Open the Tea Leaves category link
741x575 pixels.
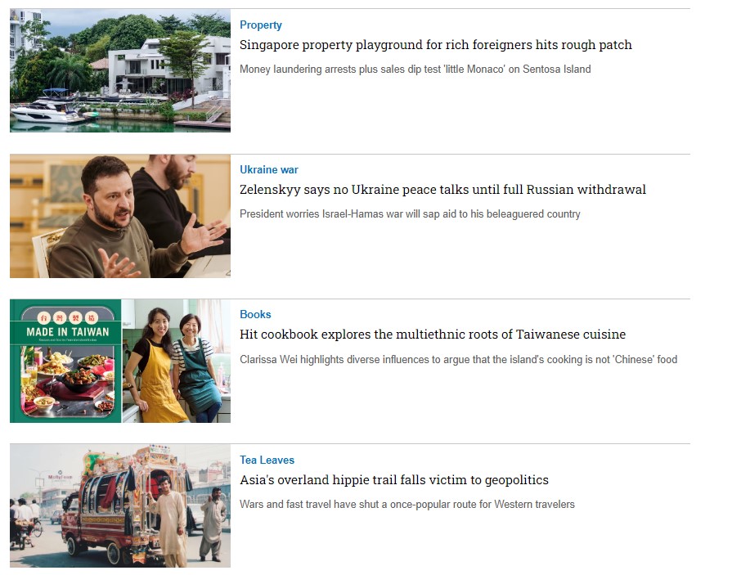point(267,460)
